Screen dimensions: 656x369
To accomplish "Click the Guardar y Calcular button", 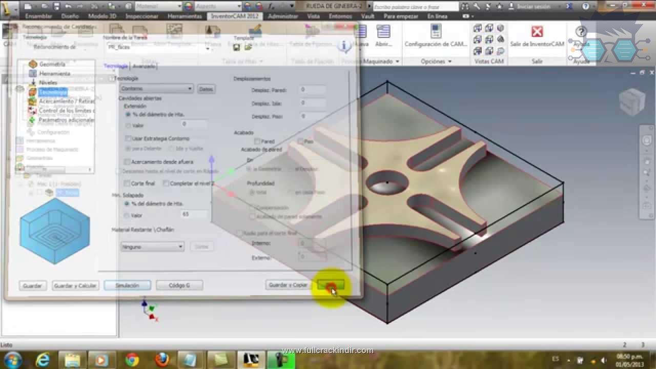I will click(75, 285).
